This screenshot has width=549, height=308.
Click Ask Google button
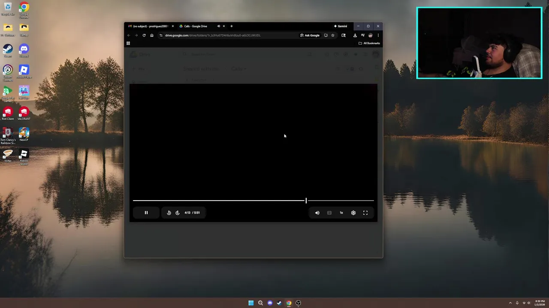310,35
